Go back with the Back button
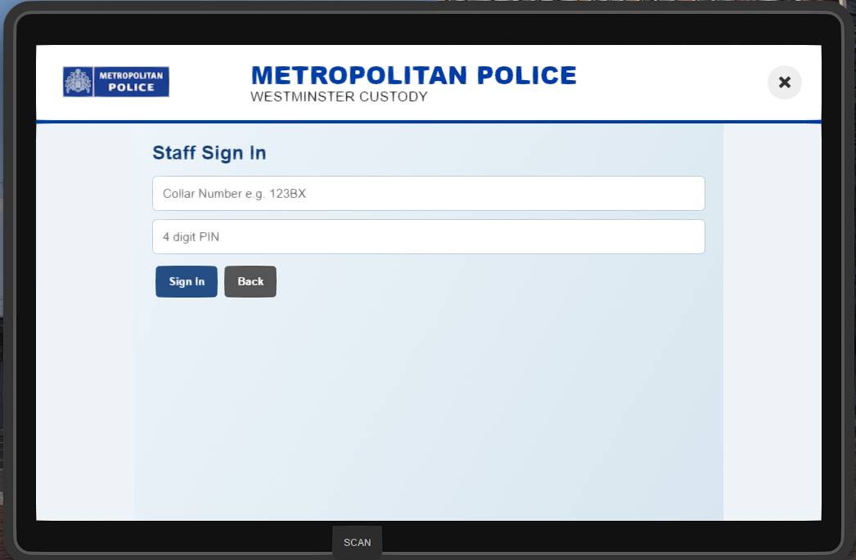Viewport: 856px width, 560px height. click(x=250, y=281)
